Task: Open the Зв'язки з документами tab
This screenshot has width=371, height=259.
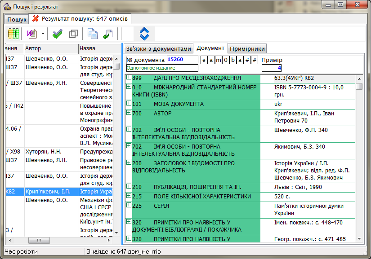Action: coord(158,48)
